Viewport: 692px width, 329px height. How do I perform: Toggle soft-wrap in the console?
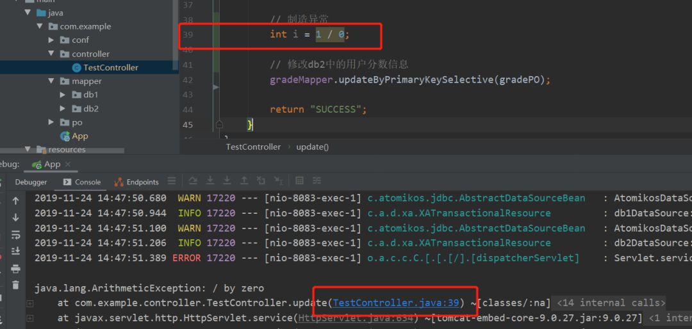click(x=16, y=235)
